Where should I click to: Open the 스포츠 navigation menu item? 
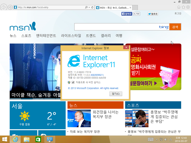[26, 36]
